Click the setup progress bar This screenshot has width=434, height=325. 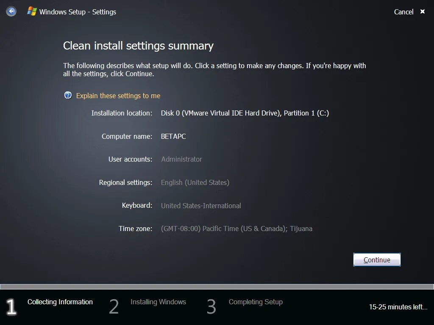coord(217,286)
